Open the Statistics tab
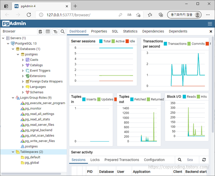 [x=130, y=31]
